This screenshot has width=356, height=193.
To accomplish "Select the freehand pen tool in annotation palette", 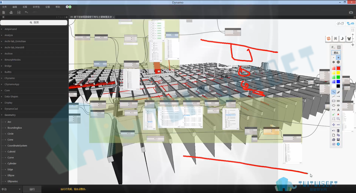I will (x=334, y=92).
